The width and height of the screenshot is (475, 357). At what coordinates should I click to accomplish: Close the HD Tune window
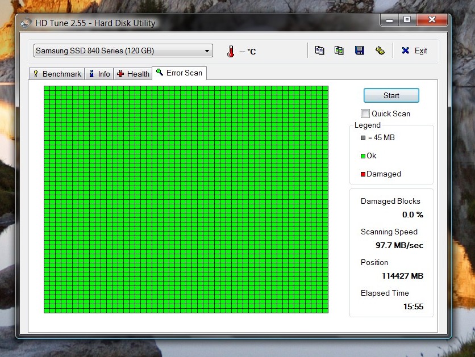point(432,20)
